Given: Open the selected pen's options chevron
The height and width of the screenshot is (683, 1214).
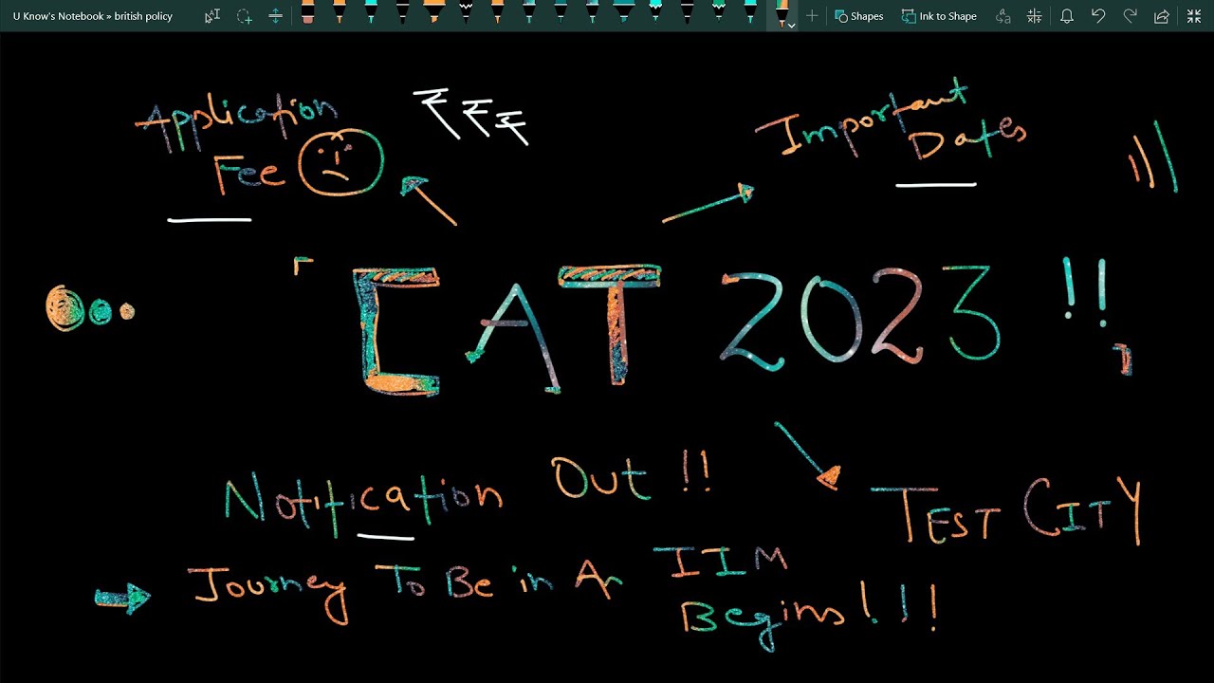Looking at the screenshot, I should pos(792,26).
